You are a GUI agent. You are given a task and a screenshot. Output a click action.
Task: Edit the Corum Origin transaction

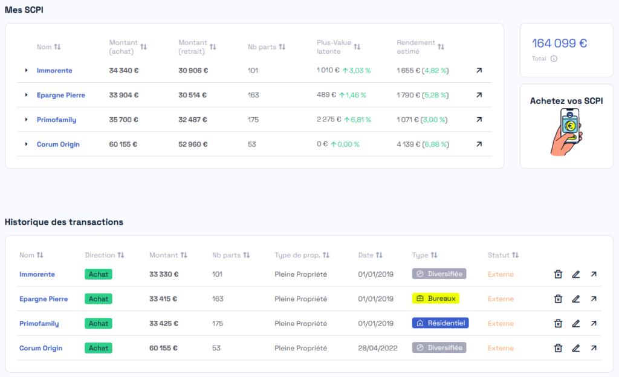pyautogui.click(x=576, y=348)
